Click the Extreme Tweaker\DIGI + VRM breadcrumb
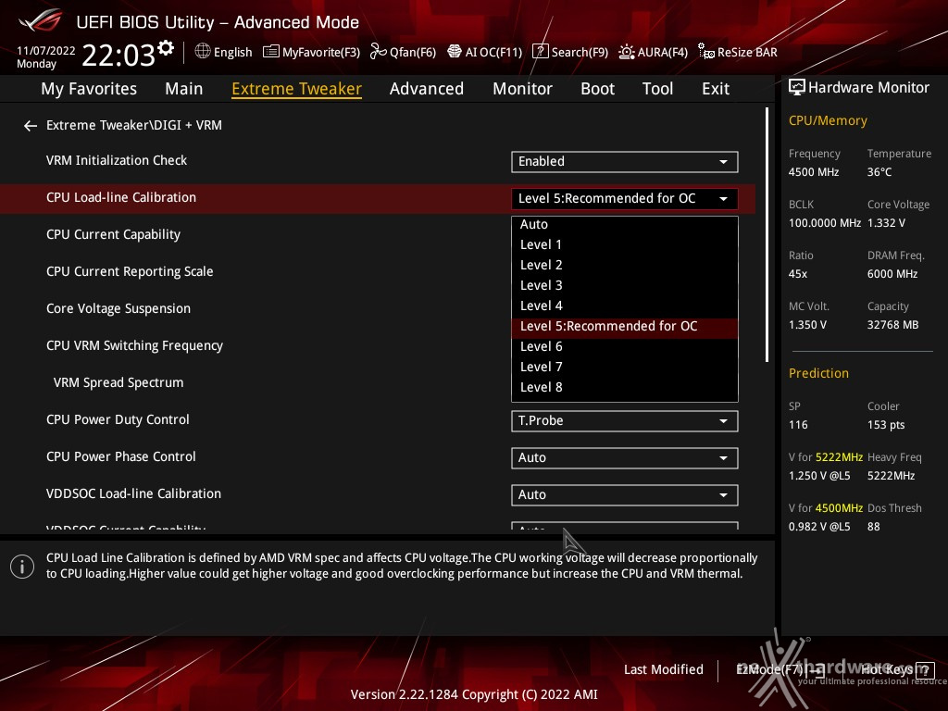Image resolution: width=948 pixels, height=711 pixels. click(x=134, y=125)
